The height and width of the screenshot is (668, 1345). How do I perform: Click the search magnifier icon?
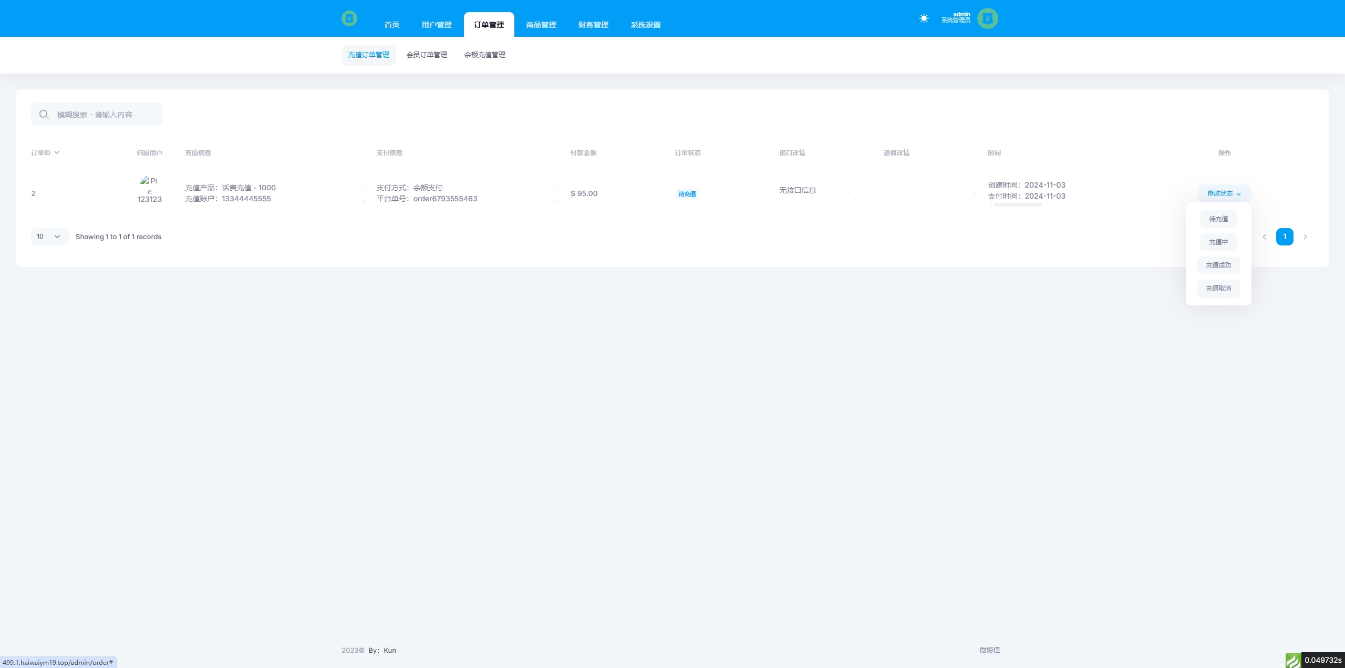pyautogui.click(x=44, y=115)
